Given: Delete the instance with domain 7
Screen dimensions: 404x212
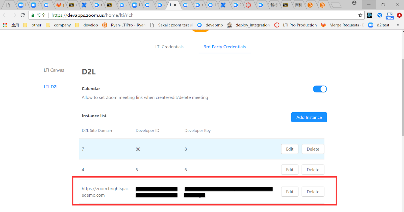Looking at the screenshot, I should pyautogui.click(x=313, y=149).
